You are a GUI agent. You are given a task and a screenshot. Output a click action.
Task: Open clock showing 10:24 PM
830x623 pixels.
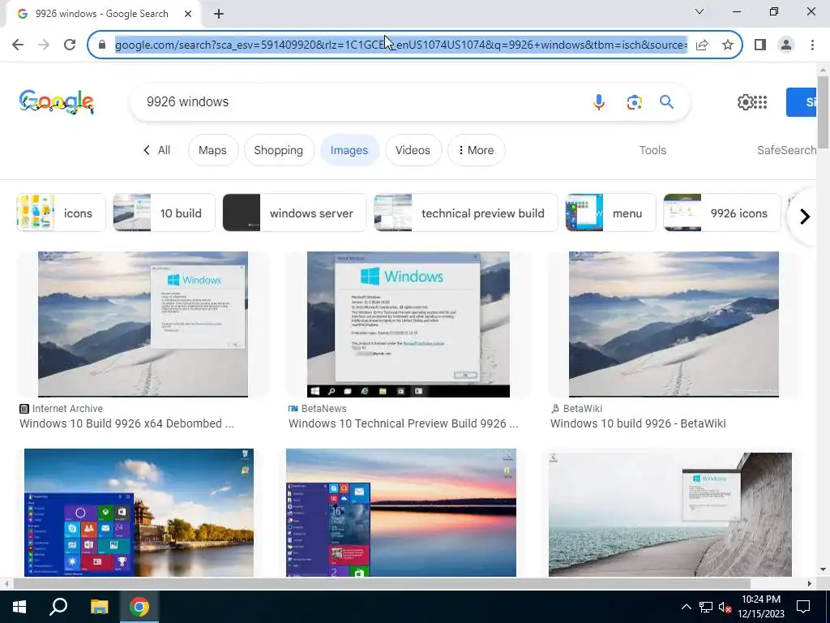tap(760, 607)
